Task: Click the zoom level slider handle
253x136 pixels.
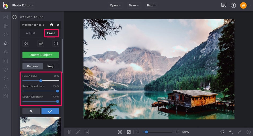Action: [146, 132]
